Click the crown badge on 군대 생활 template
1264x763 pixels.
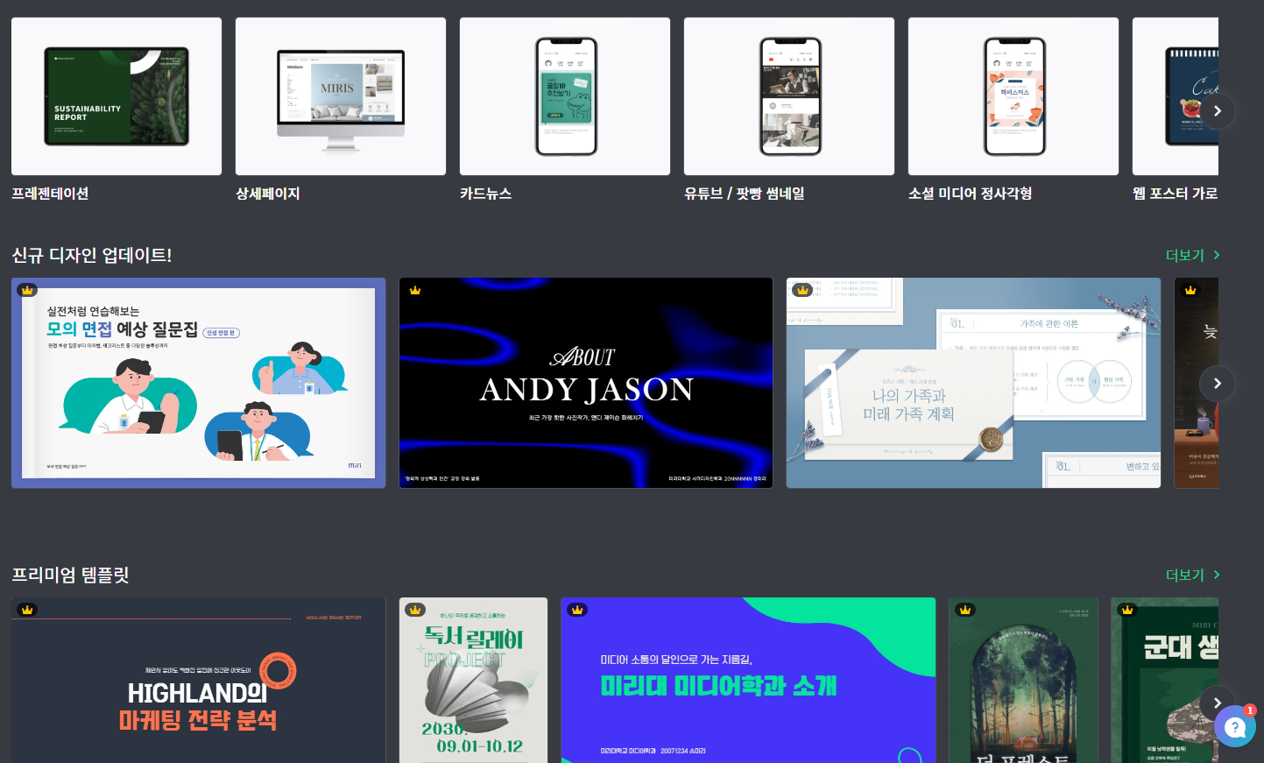tap(1127, 610)
